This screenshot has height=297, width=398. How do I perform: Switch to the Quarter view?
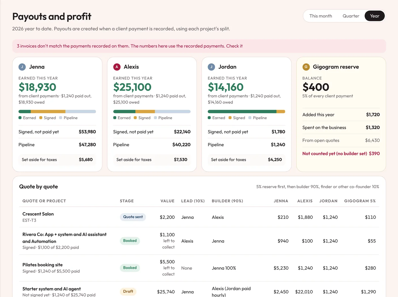pyautogui.click(x=351, y=16)
